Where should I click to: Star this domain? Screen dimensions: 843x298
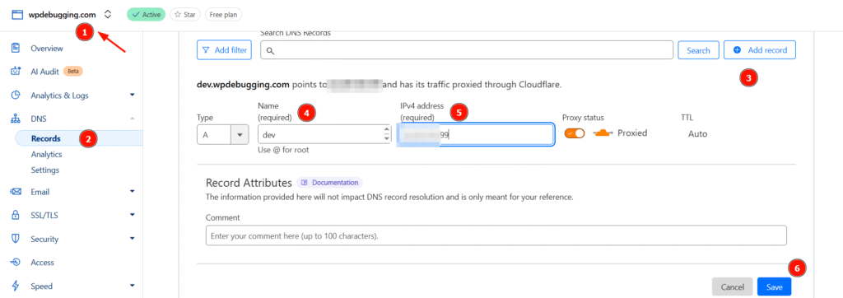pyautogui.click(x=185, y=15)
